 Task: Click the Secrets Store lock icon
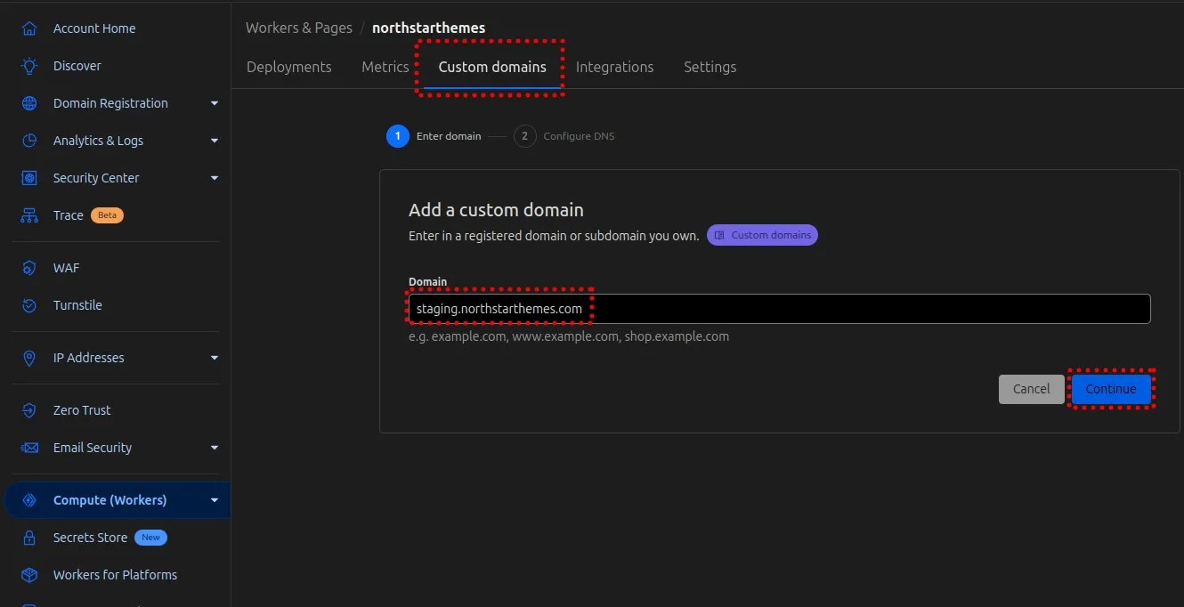point(29,538)
